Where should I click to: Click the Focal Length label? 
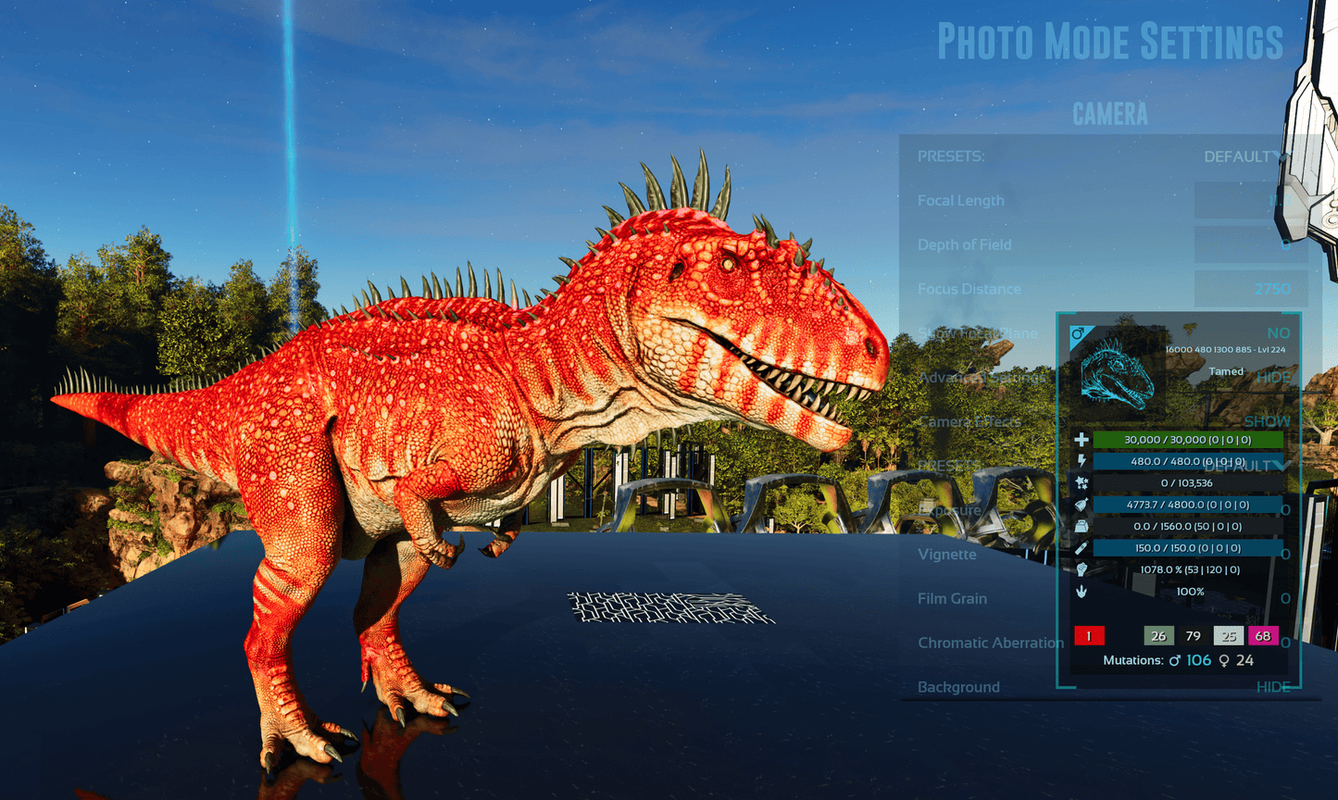point(960,201)
